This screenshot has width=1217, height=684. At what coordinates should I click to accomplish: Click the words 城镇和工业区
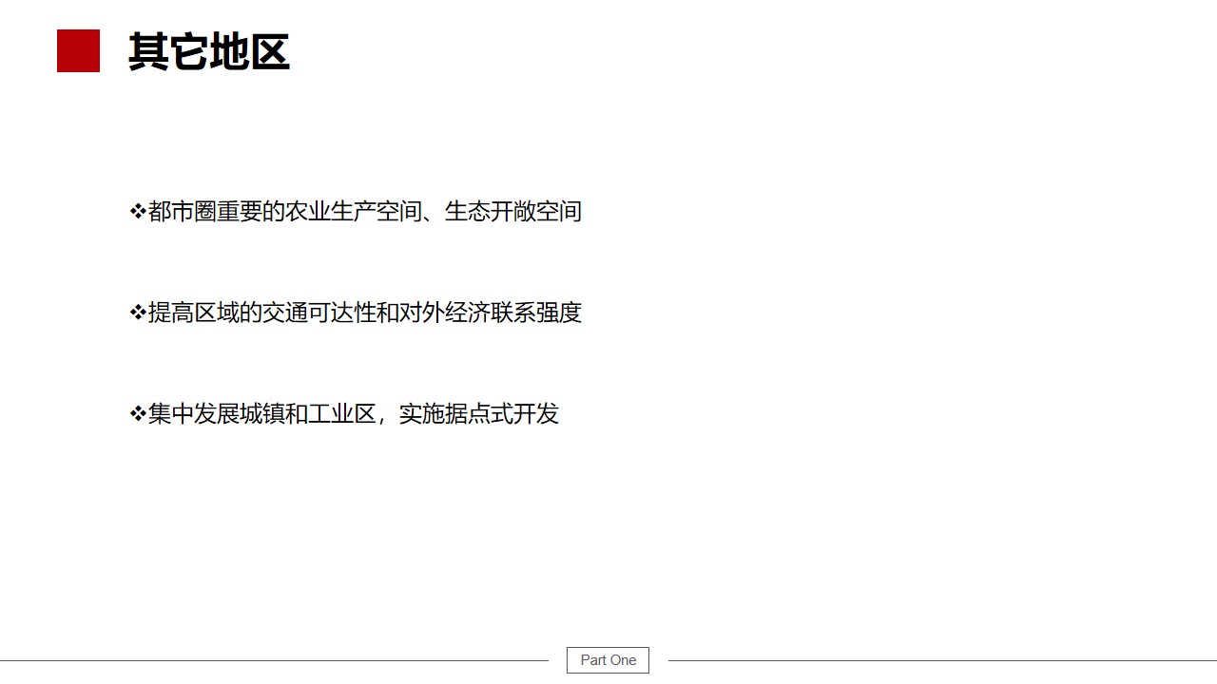point(308,414)
